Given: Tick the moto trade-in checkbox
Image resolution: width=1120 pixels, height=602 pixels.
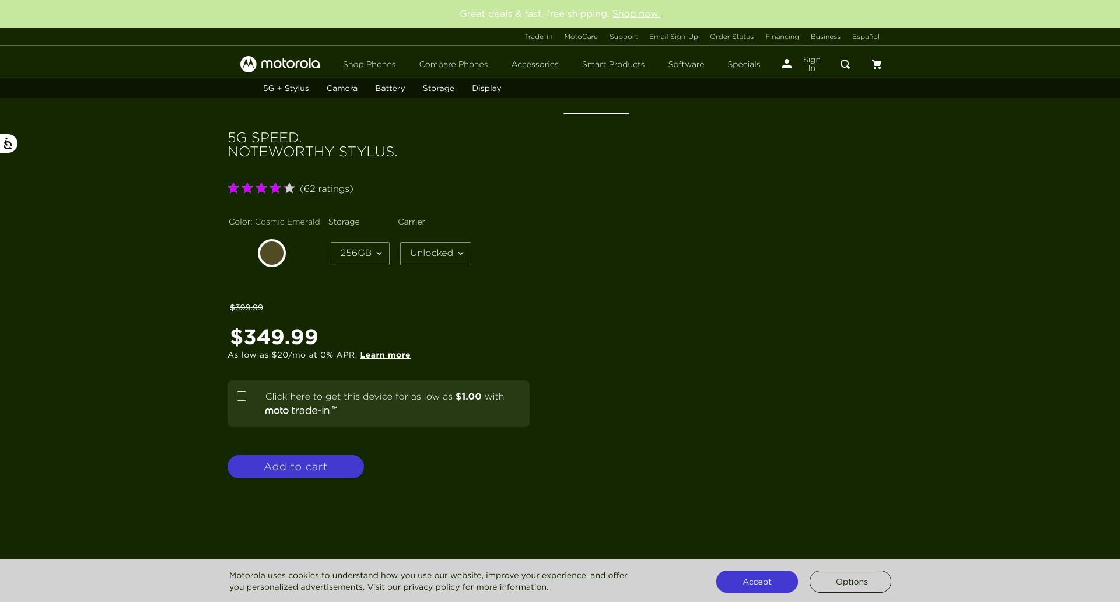Looking at the screenshot, I should pos(242,396).
